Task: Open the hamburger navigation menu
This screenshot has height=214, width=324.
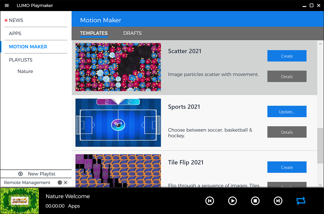Action: tap(7, 5)
